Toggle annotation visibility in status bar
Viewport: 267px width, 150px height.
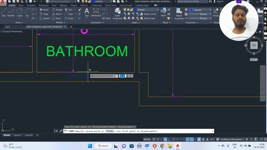coord(199,139)
